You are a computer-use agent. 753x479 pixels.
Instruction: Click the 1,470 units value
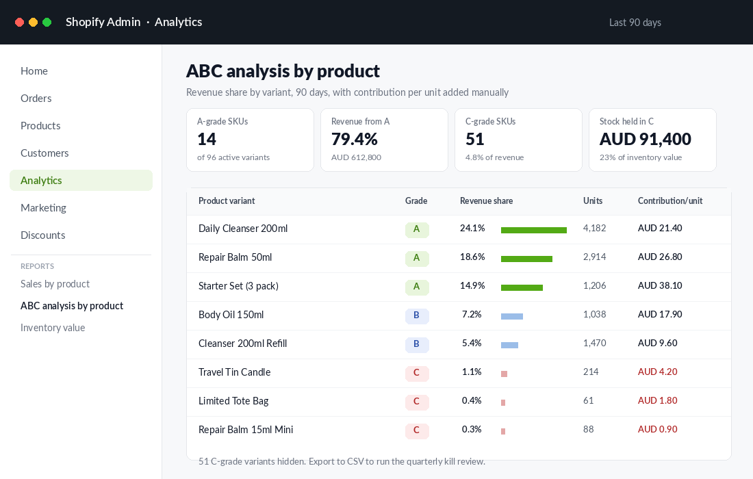594,344
